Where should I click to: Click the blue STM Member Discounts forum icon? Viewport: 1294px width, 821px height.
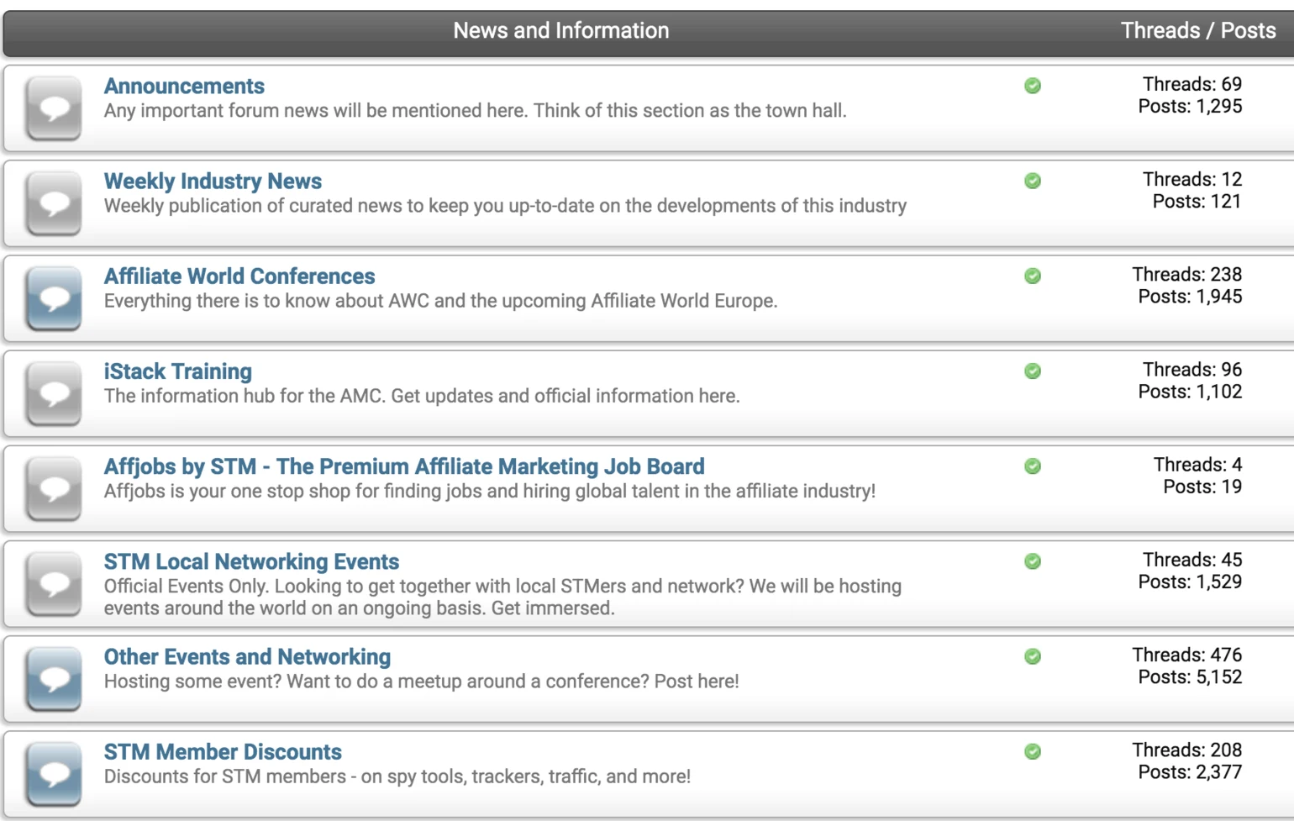click(54, 772)
